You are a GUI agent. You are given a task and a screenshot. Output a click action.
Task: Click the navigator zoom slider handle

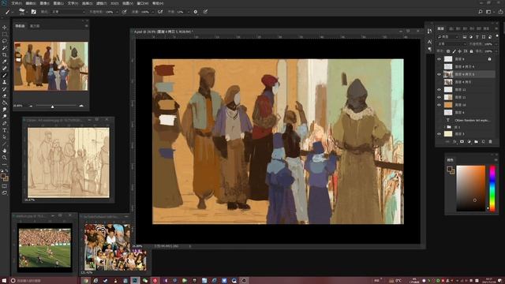[x=53, y=106]
